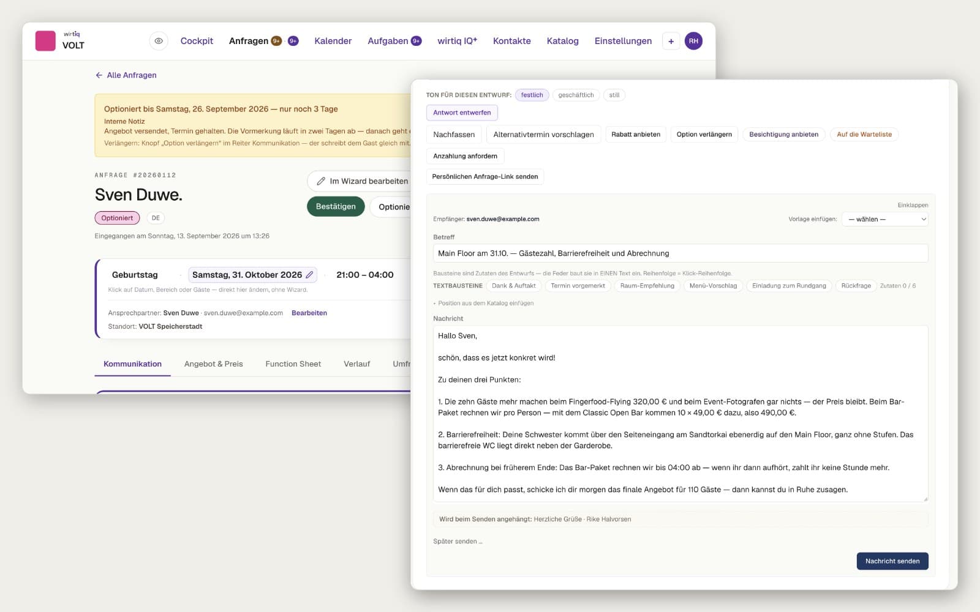
Task: Click the 9+ badge beside Aufgaben
Action: [417, 41]
